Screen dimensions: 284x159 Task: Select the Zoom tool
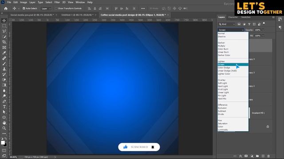coord(4,128)
